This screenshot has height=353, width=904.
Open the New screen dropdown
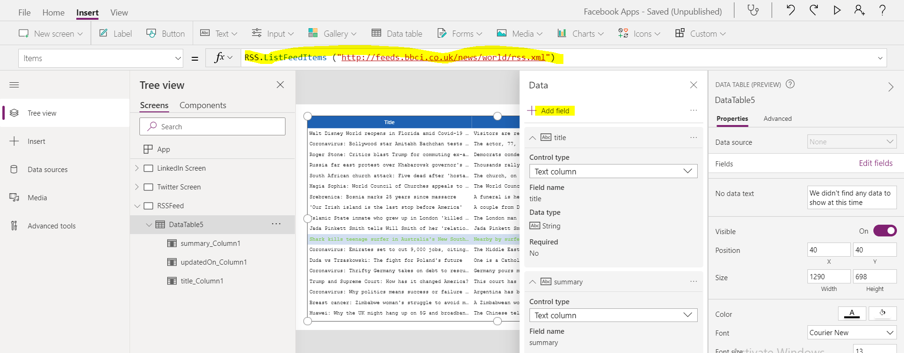pyautogui.click(x=50, y=33)
